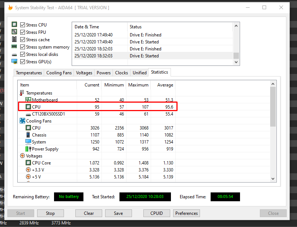Click the CPU Core voltage chip icon
The width and height of the screenshot is (297, 227).
coord(28,163)
